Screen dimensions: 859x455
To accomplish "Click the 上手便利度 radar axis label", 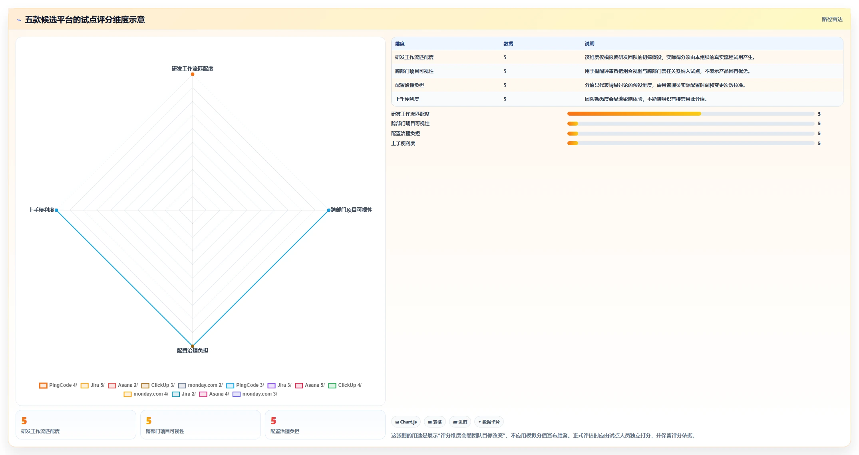I will 41,210.
